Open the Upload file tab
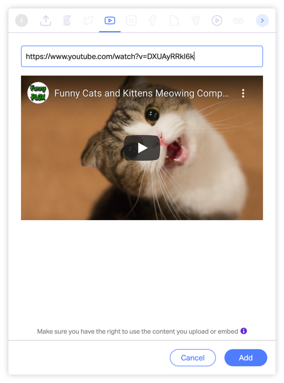Viewport: 284px width, 383px height. tap(46, 20)
